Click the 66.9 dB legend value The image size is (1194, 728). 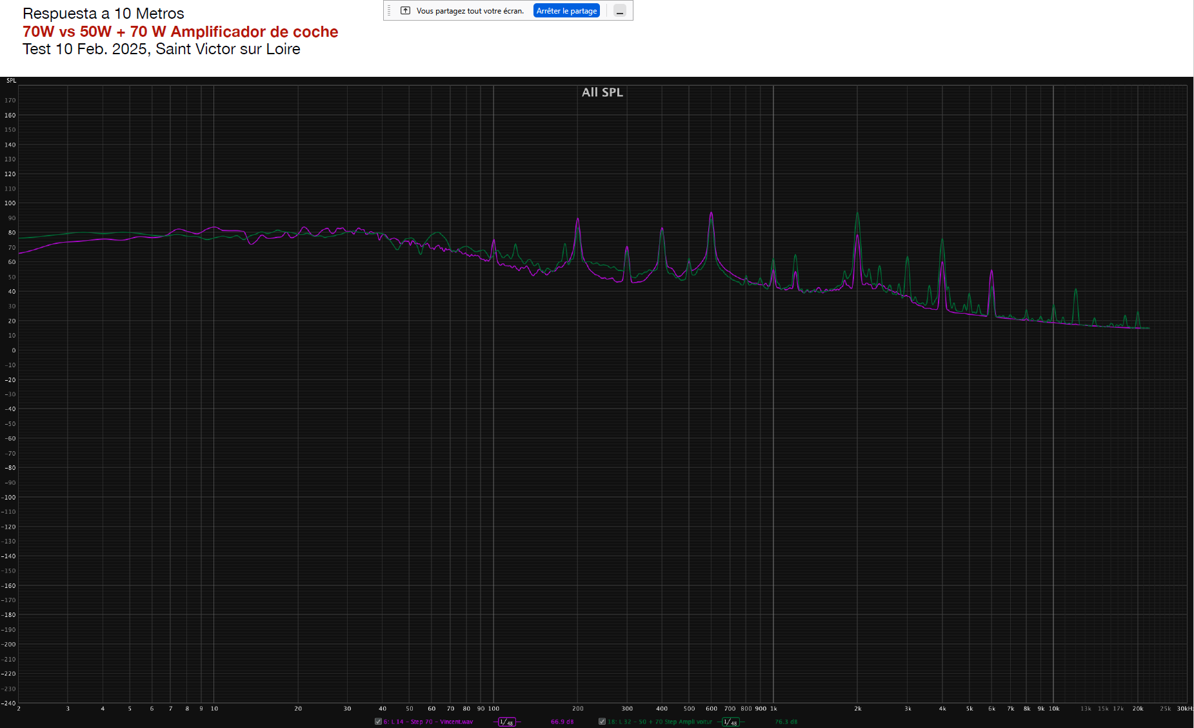562,722
